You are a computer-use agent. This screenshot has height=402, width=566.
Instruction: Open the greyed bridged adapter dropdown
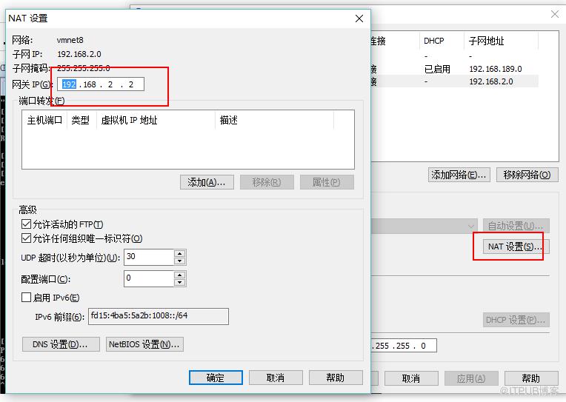tap(424, 226)
